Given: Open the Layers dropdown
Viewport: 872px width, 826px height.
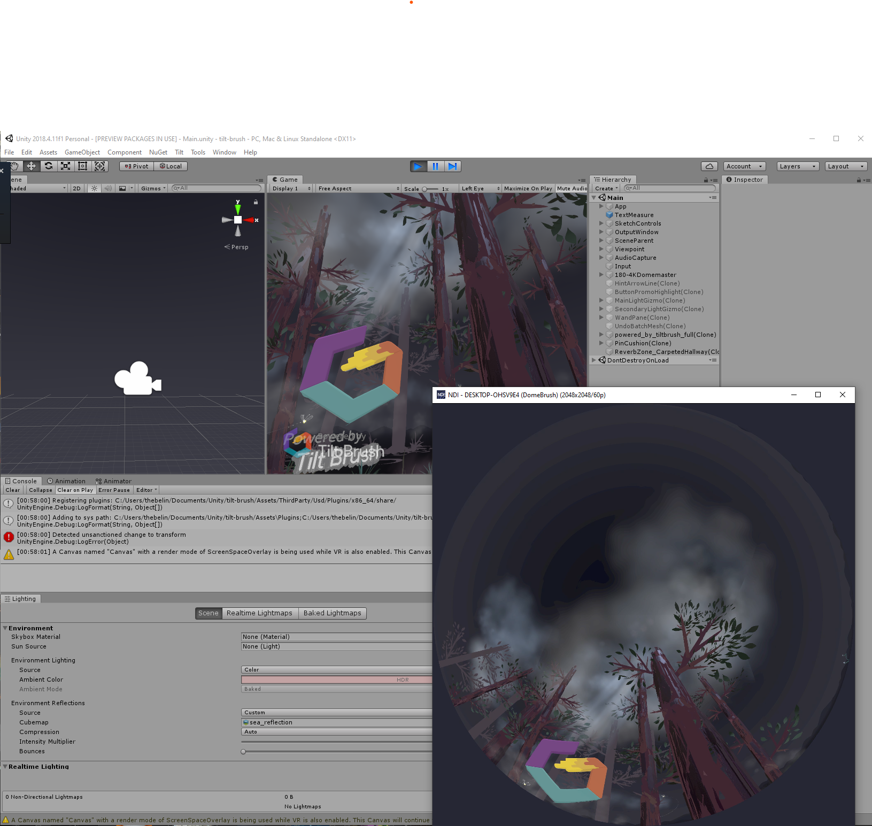Looking at the screenshot, I should click(798, 166).
